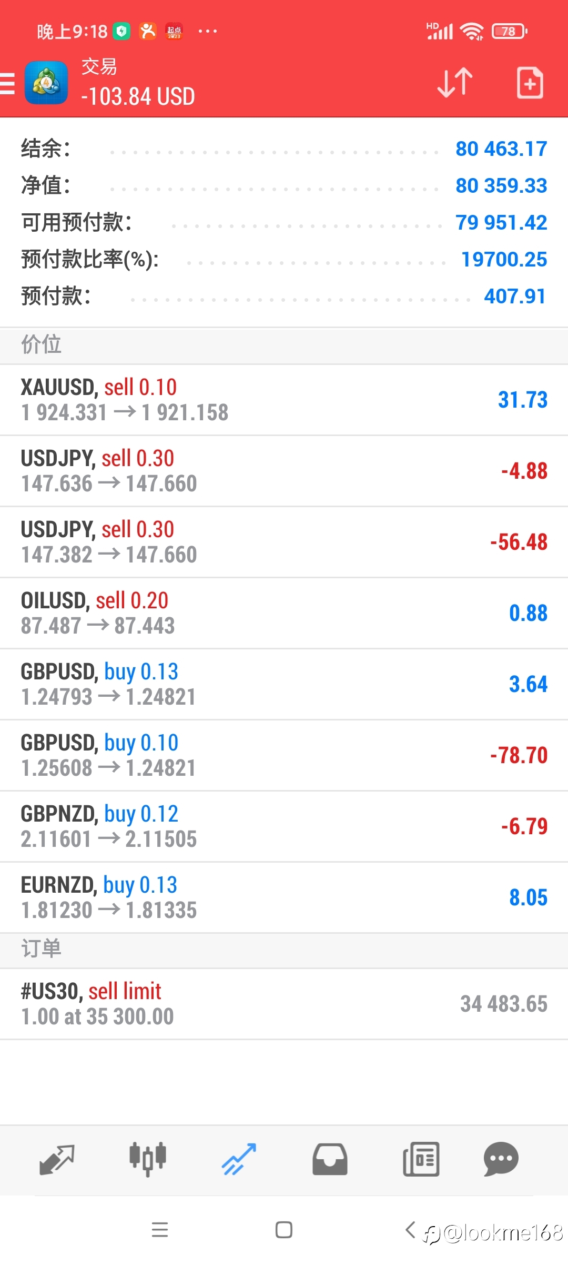This screenshot has width=568, height=1264.
Task: Open the Chat messages bubble icon
Action: tap(501, 1159)
